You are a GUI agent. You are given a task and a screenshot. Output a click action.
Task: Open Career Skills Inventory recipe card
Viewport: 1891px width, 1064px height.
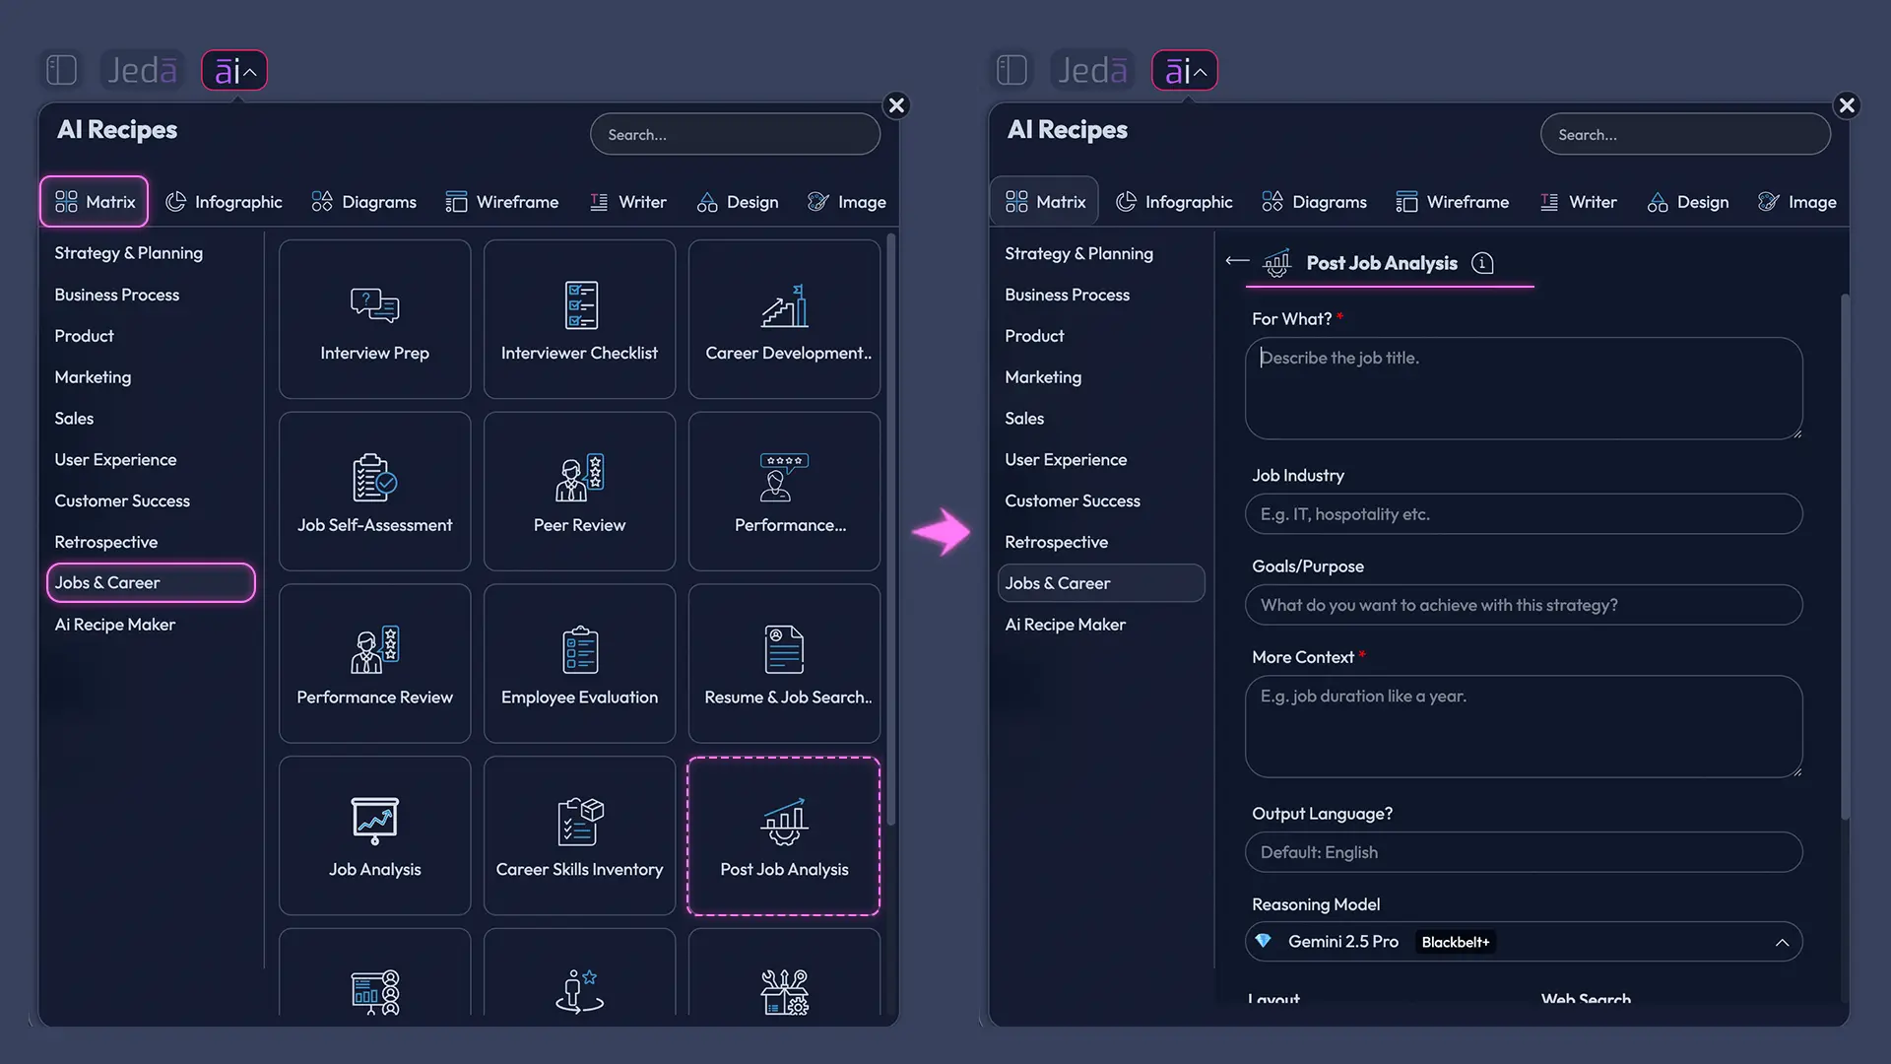point(579,835)
